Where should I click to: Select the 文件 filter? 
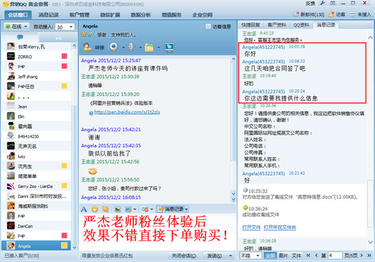(297, 256)
